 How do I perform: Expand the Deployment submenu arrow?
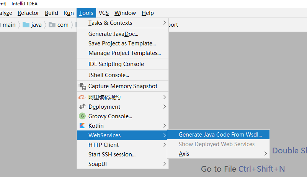coord(165,106)
